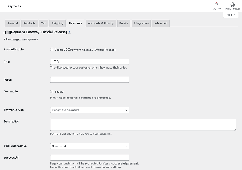Image resolution: width=242 pixels, height=170 pixels.
Task: Switch to the Products tab
Action: click(x=29, y=23)
